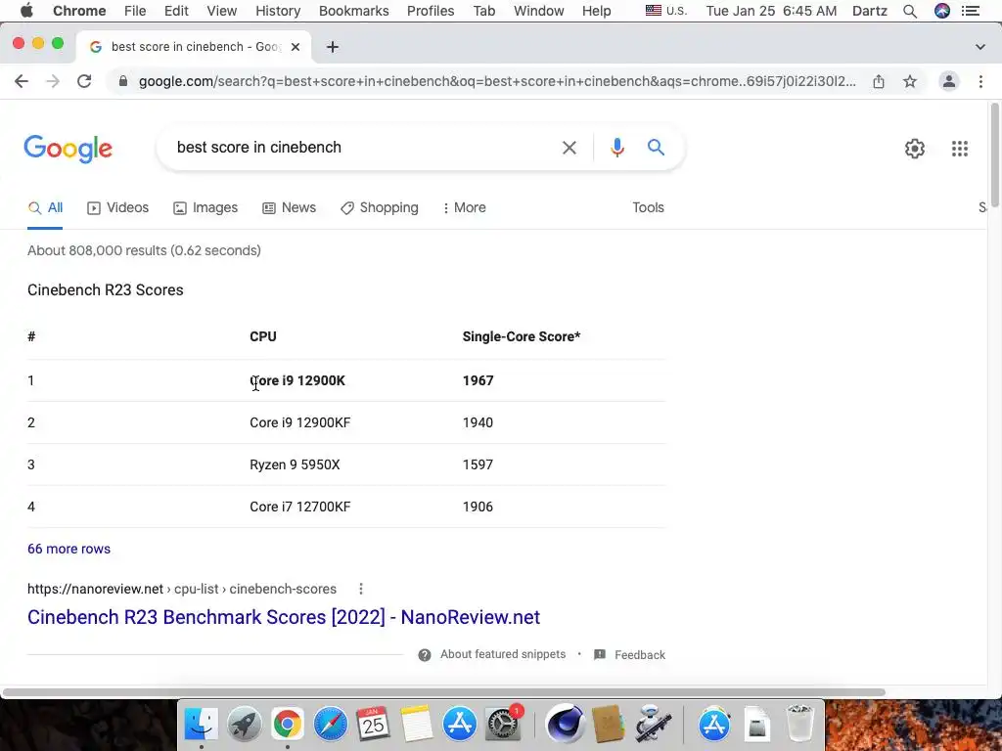Open Safari from the Dock
The height and width of the screenshot is (751, 1002).
[x=331, y=724]
